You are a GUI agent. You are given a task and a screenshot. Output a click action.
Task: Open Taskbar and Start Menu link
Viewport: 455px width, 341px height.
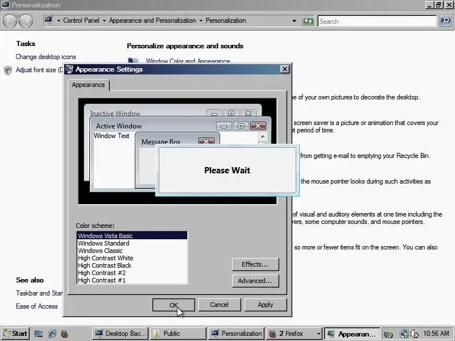pyautogui.click(x=39, y=293)
